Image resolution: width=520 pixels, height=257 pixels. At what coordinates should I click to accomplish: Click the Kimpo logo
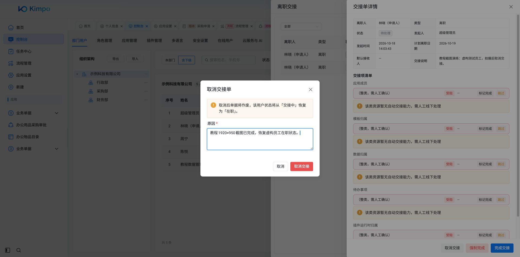click(x=34, y=9)
